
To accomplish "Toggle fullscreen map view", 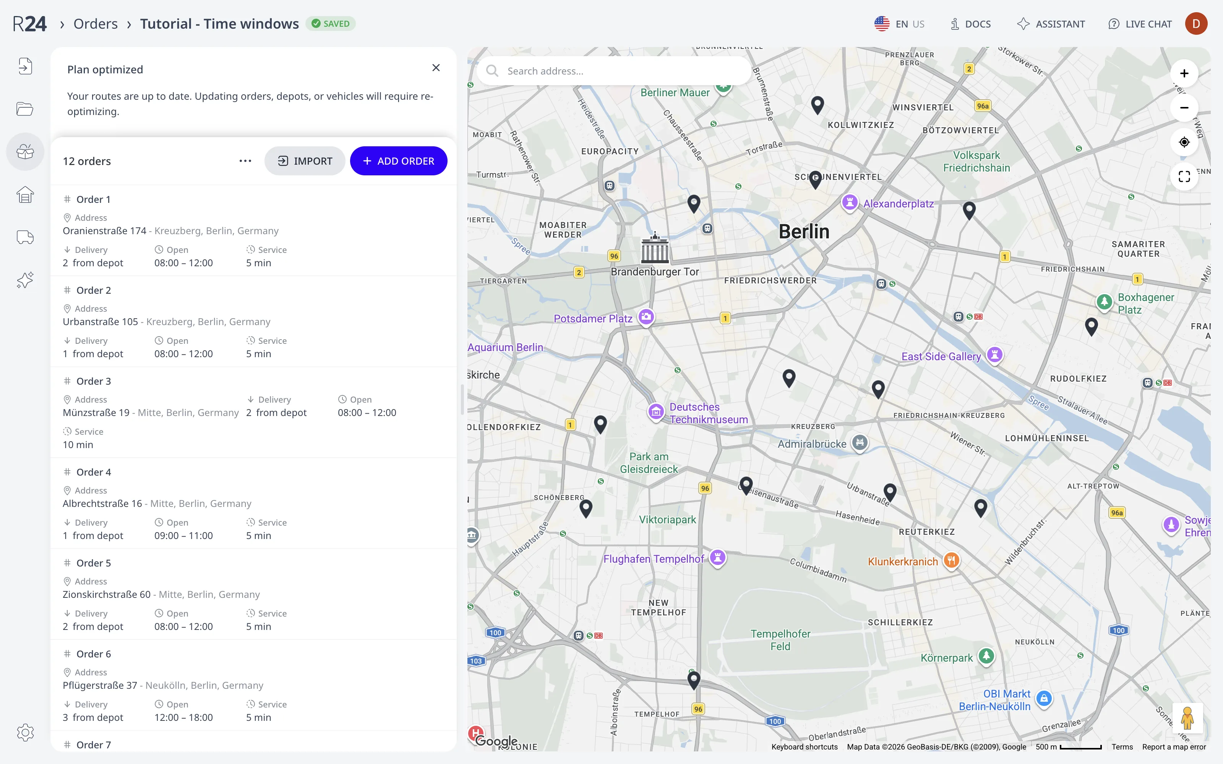I will [x=1184, y=176].
